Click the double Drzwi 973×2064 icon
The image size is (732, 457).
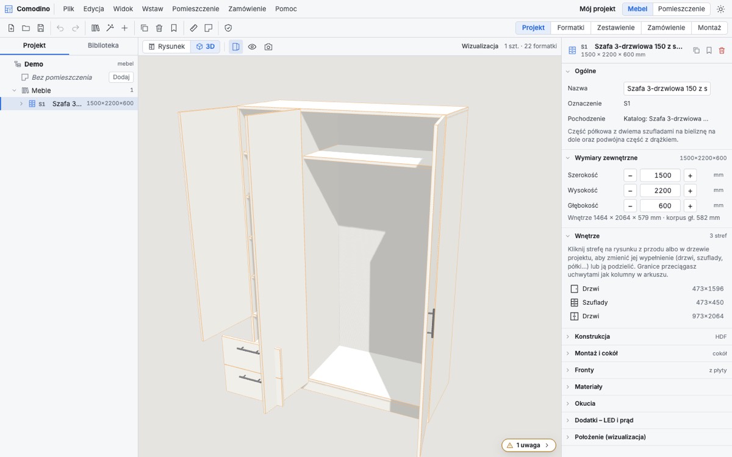574,316
